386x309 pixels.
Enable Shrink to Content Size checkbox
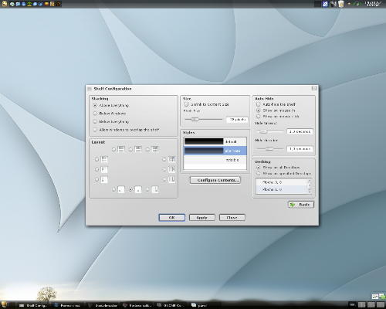point(186,104)
